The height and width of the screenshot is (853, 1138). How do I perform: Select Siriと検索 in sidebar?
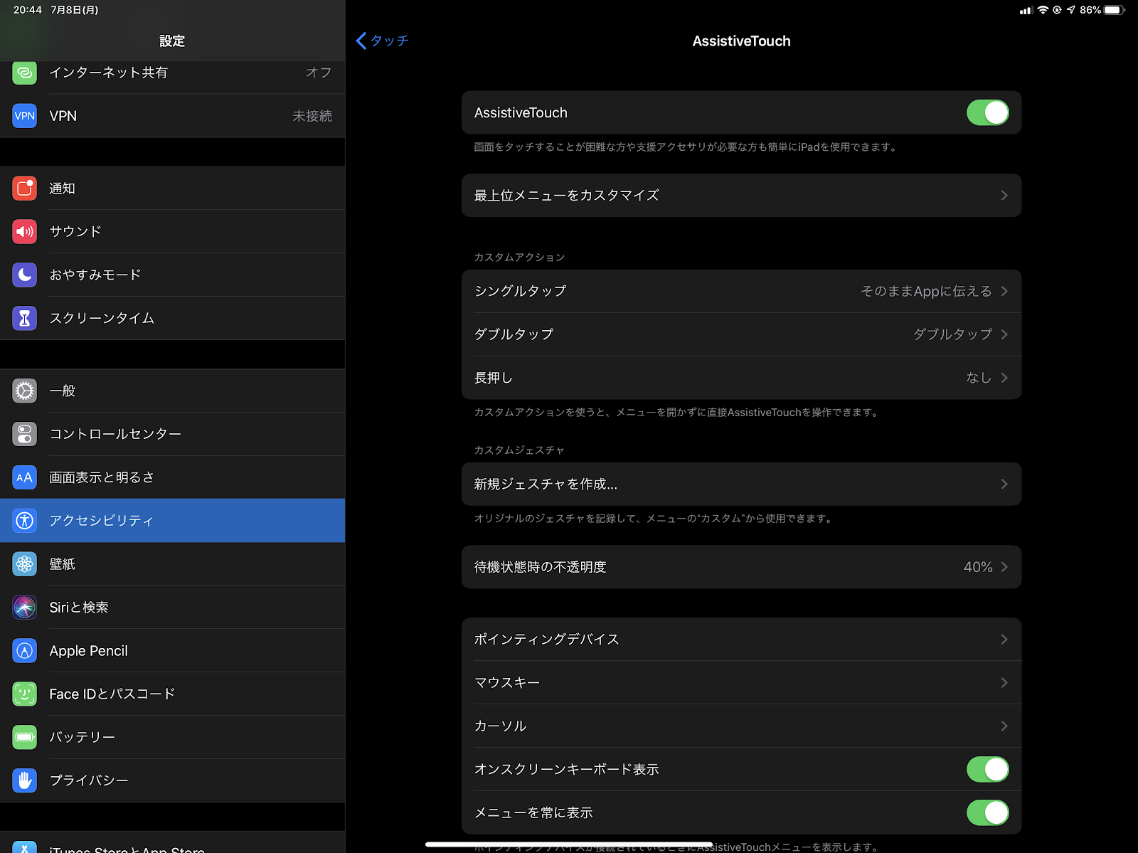click(x=172, y=608)
